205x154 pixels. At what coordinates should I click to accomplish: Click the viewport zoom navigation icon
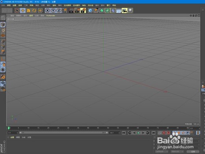(x=194, y=15)
